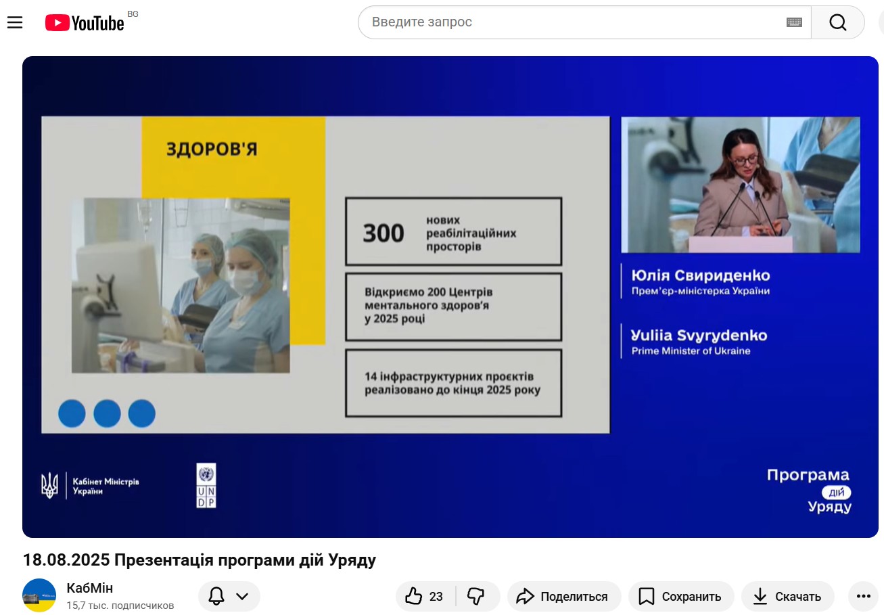Open the КабМін channel avatar

(x=39, y=595)
